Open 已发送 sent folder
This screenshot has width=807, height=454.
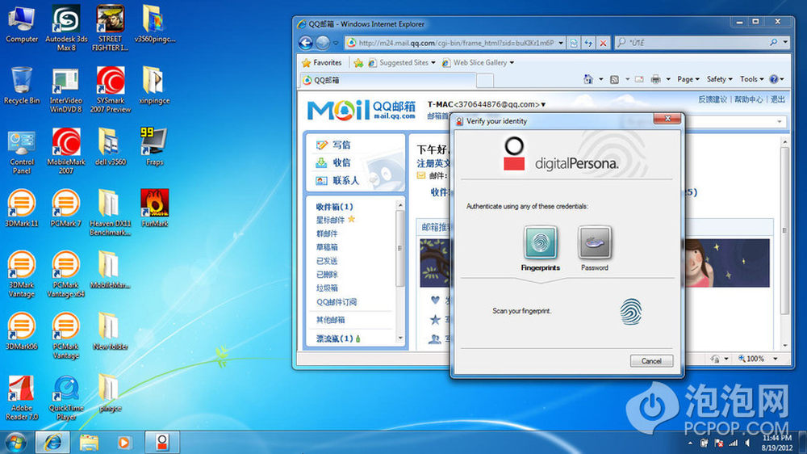point(327,261)
